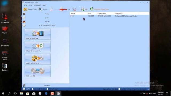Click the volume speaker tray icon

click(x=150, y=93)
